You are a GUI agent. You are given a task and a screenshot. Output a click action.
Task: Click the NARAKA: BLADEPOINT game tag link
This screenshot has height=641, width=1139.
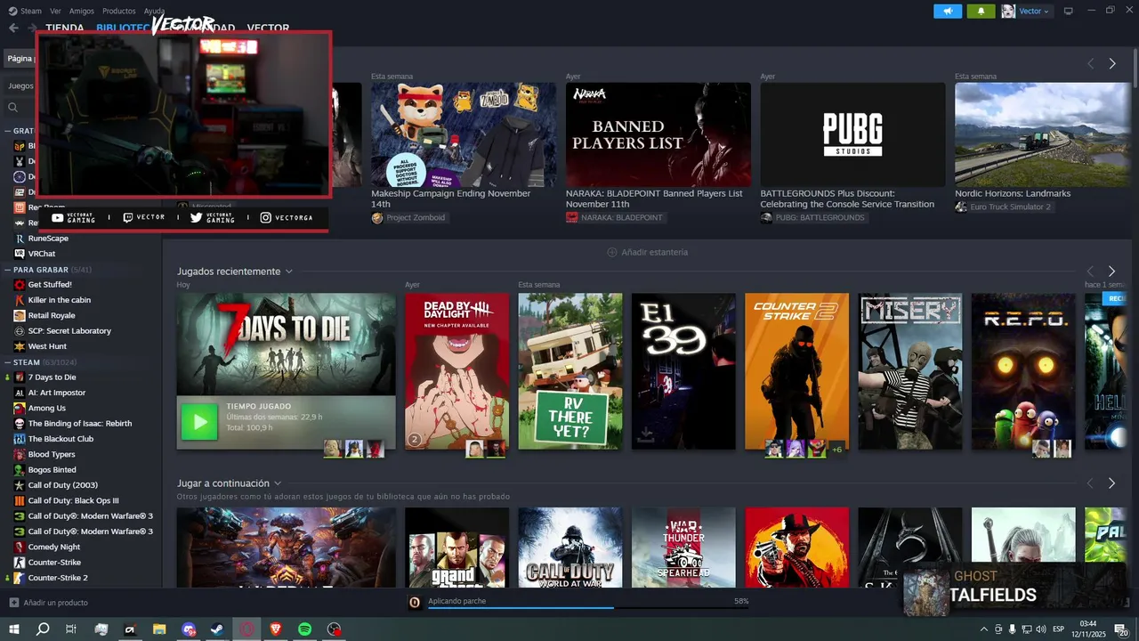(x=615, y=218)
